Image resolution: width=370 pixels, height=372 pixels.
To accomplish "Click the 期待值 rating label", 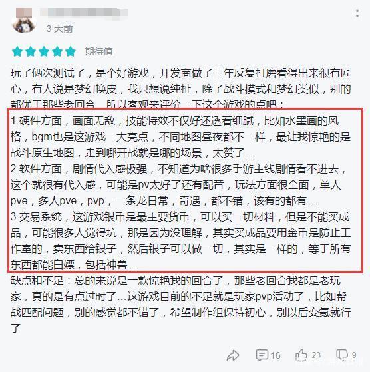I will (x=99, y=51).
